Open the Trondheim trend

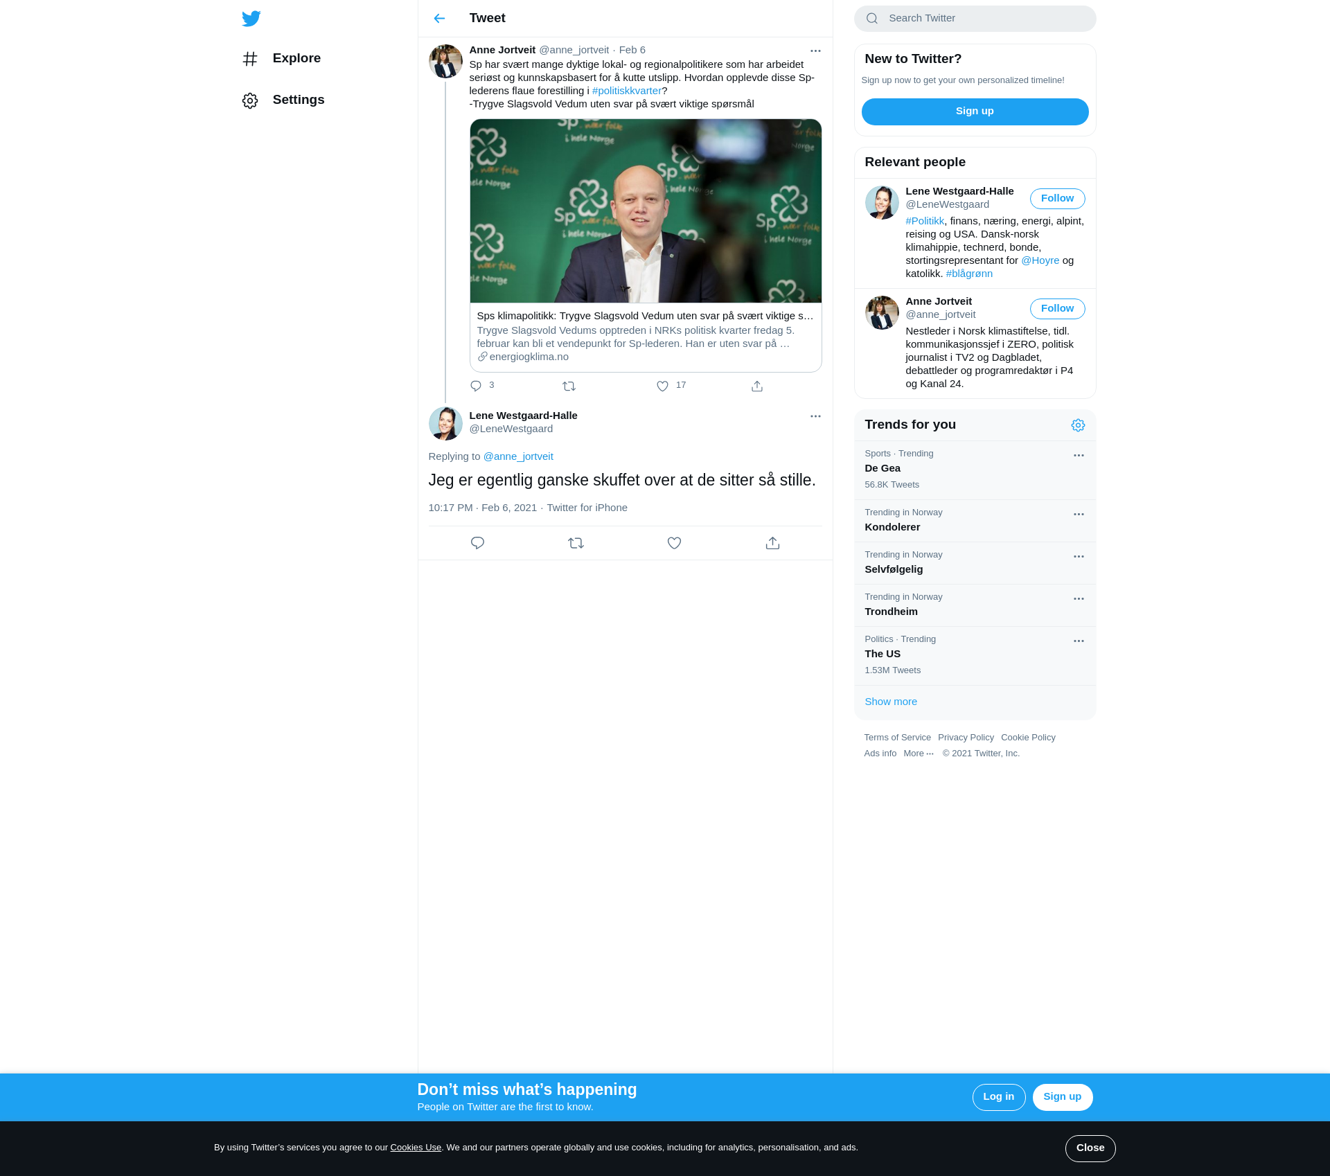[x=975, y=605]
